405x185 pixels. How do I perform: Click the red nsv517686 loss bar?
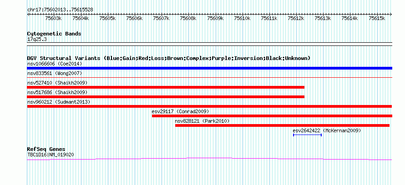click(166, 97)
